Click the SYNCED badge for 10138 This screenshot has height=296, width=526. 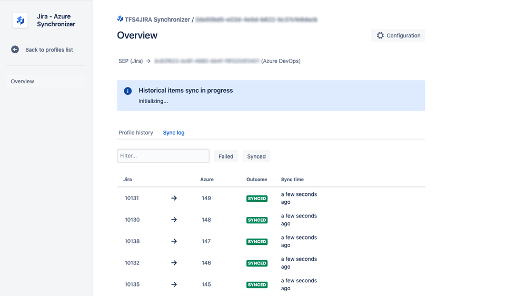pos(257,242)
